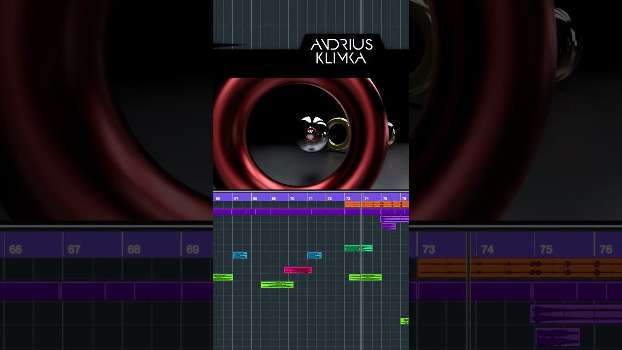
Task: Select the lime clip under the playhead
Action: (x=365, y=277)
